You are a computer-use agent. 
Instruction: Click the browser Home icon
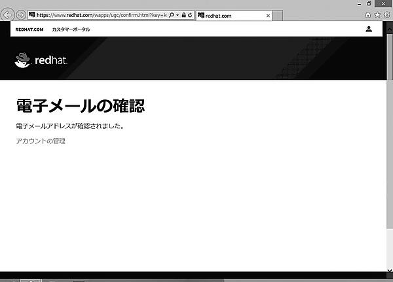tap(367, 15)
